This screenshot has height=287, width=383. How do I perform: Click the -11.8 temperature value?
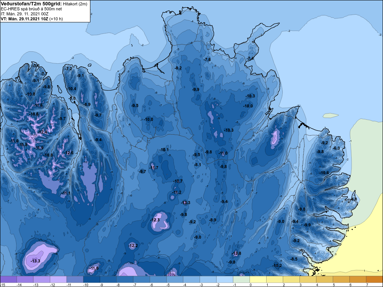click(23, 145)
